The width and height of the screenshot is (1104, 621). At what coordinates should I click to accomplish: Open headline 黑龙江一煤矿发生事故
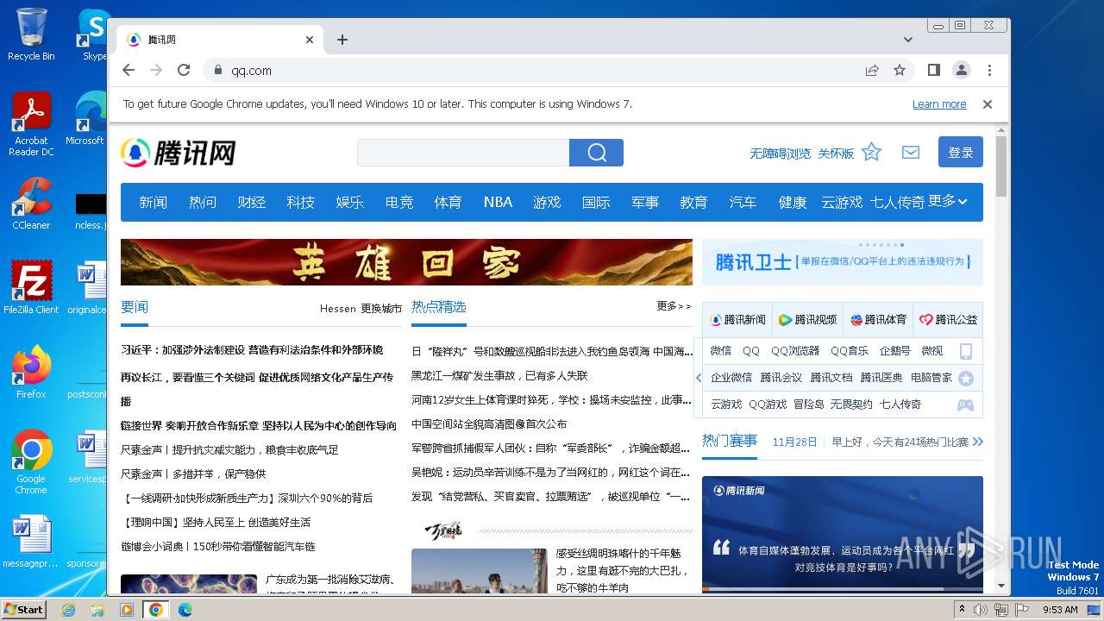[499, 376]
